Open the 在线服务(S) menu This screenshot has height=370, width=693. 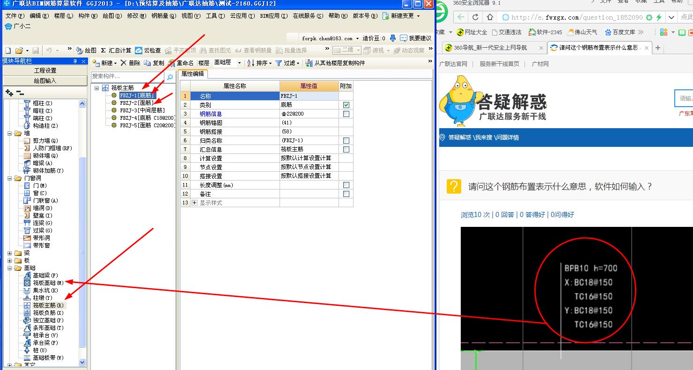pyautogui.click(x=308, y=15)
